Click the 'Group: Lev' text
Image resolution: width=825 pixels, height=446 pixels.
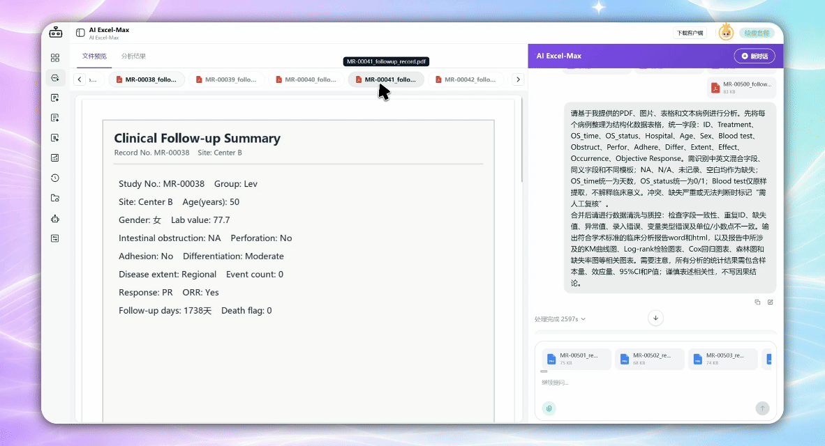pos(236,184)
